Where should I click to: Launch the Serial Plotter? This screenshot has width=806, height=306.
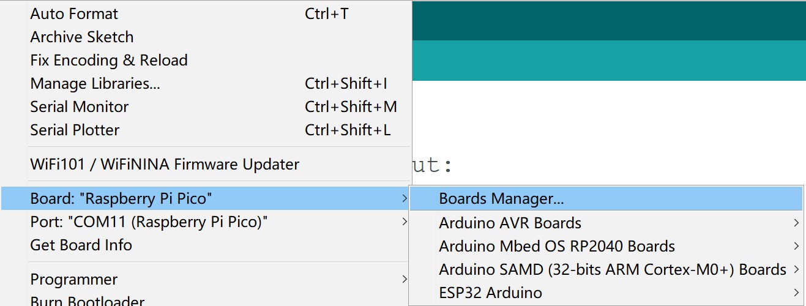pyautogui.click(x=206, y=130)
